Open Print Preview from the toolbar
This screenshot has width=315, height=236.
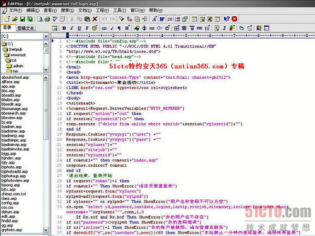click(x=40, y=19)
